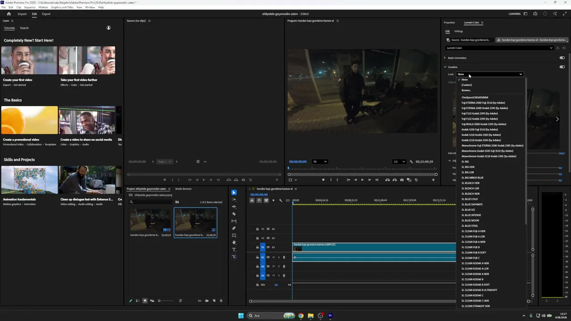Open the Settings tab in Lumetri Color
Screen dimensions: 571x321
coord(459,31)
